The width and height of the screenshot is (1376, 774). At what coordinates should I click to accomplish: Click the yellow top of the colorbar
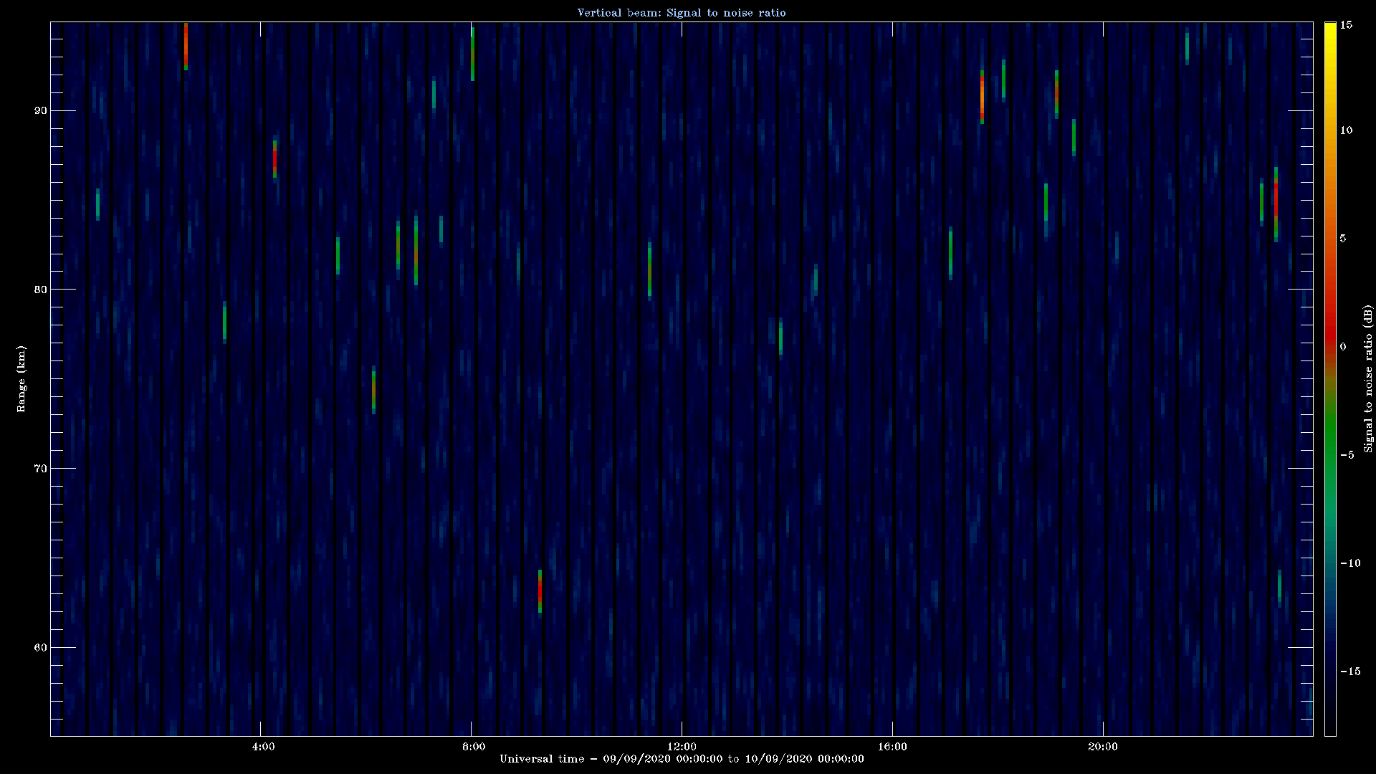tap(1330, 32)
